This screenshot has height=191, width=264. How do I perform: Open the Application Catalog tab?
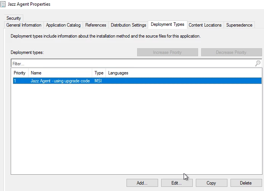[63, 25]
